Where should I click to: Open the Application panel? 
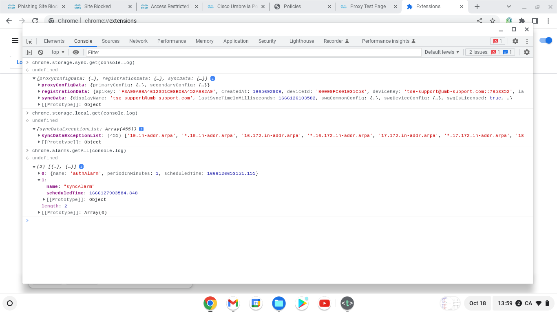pos(236,41)
